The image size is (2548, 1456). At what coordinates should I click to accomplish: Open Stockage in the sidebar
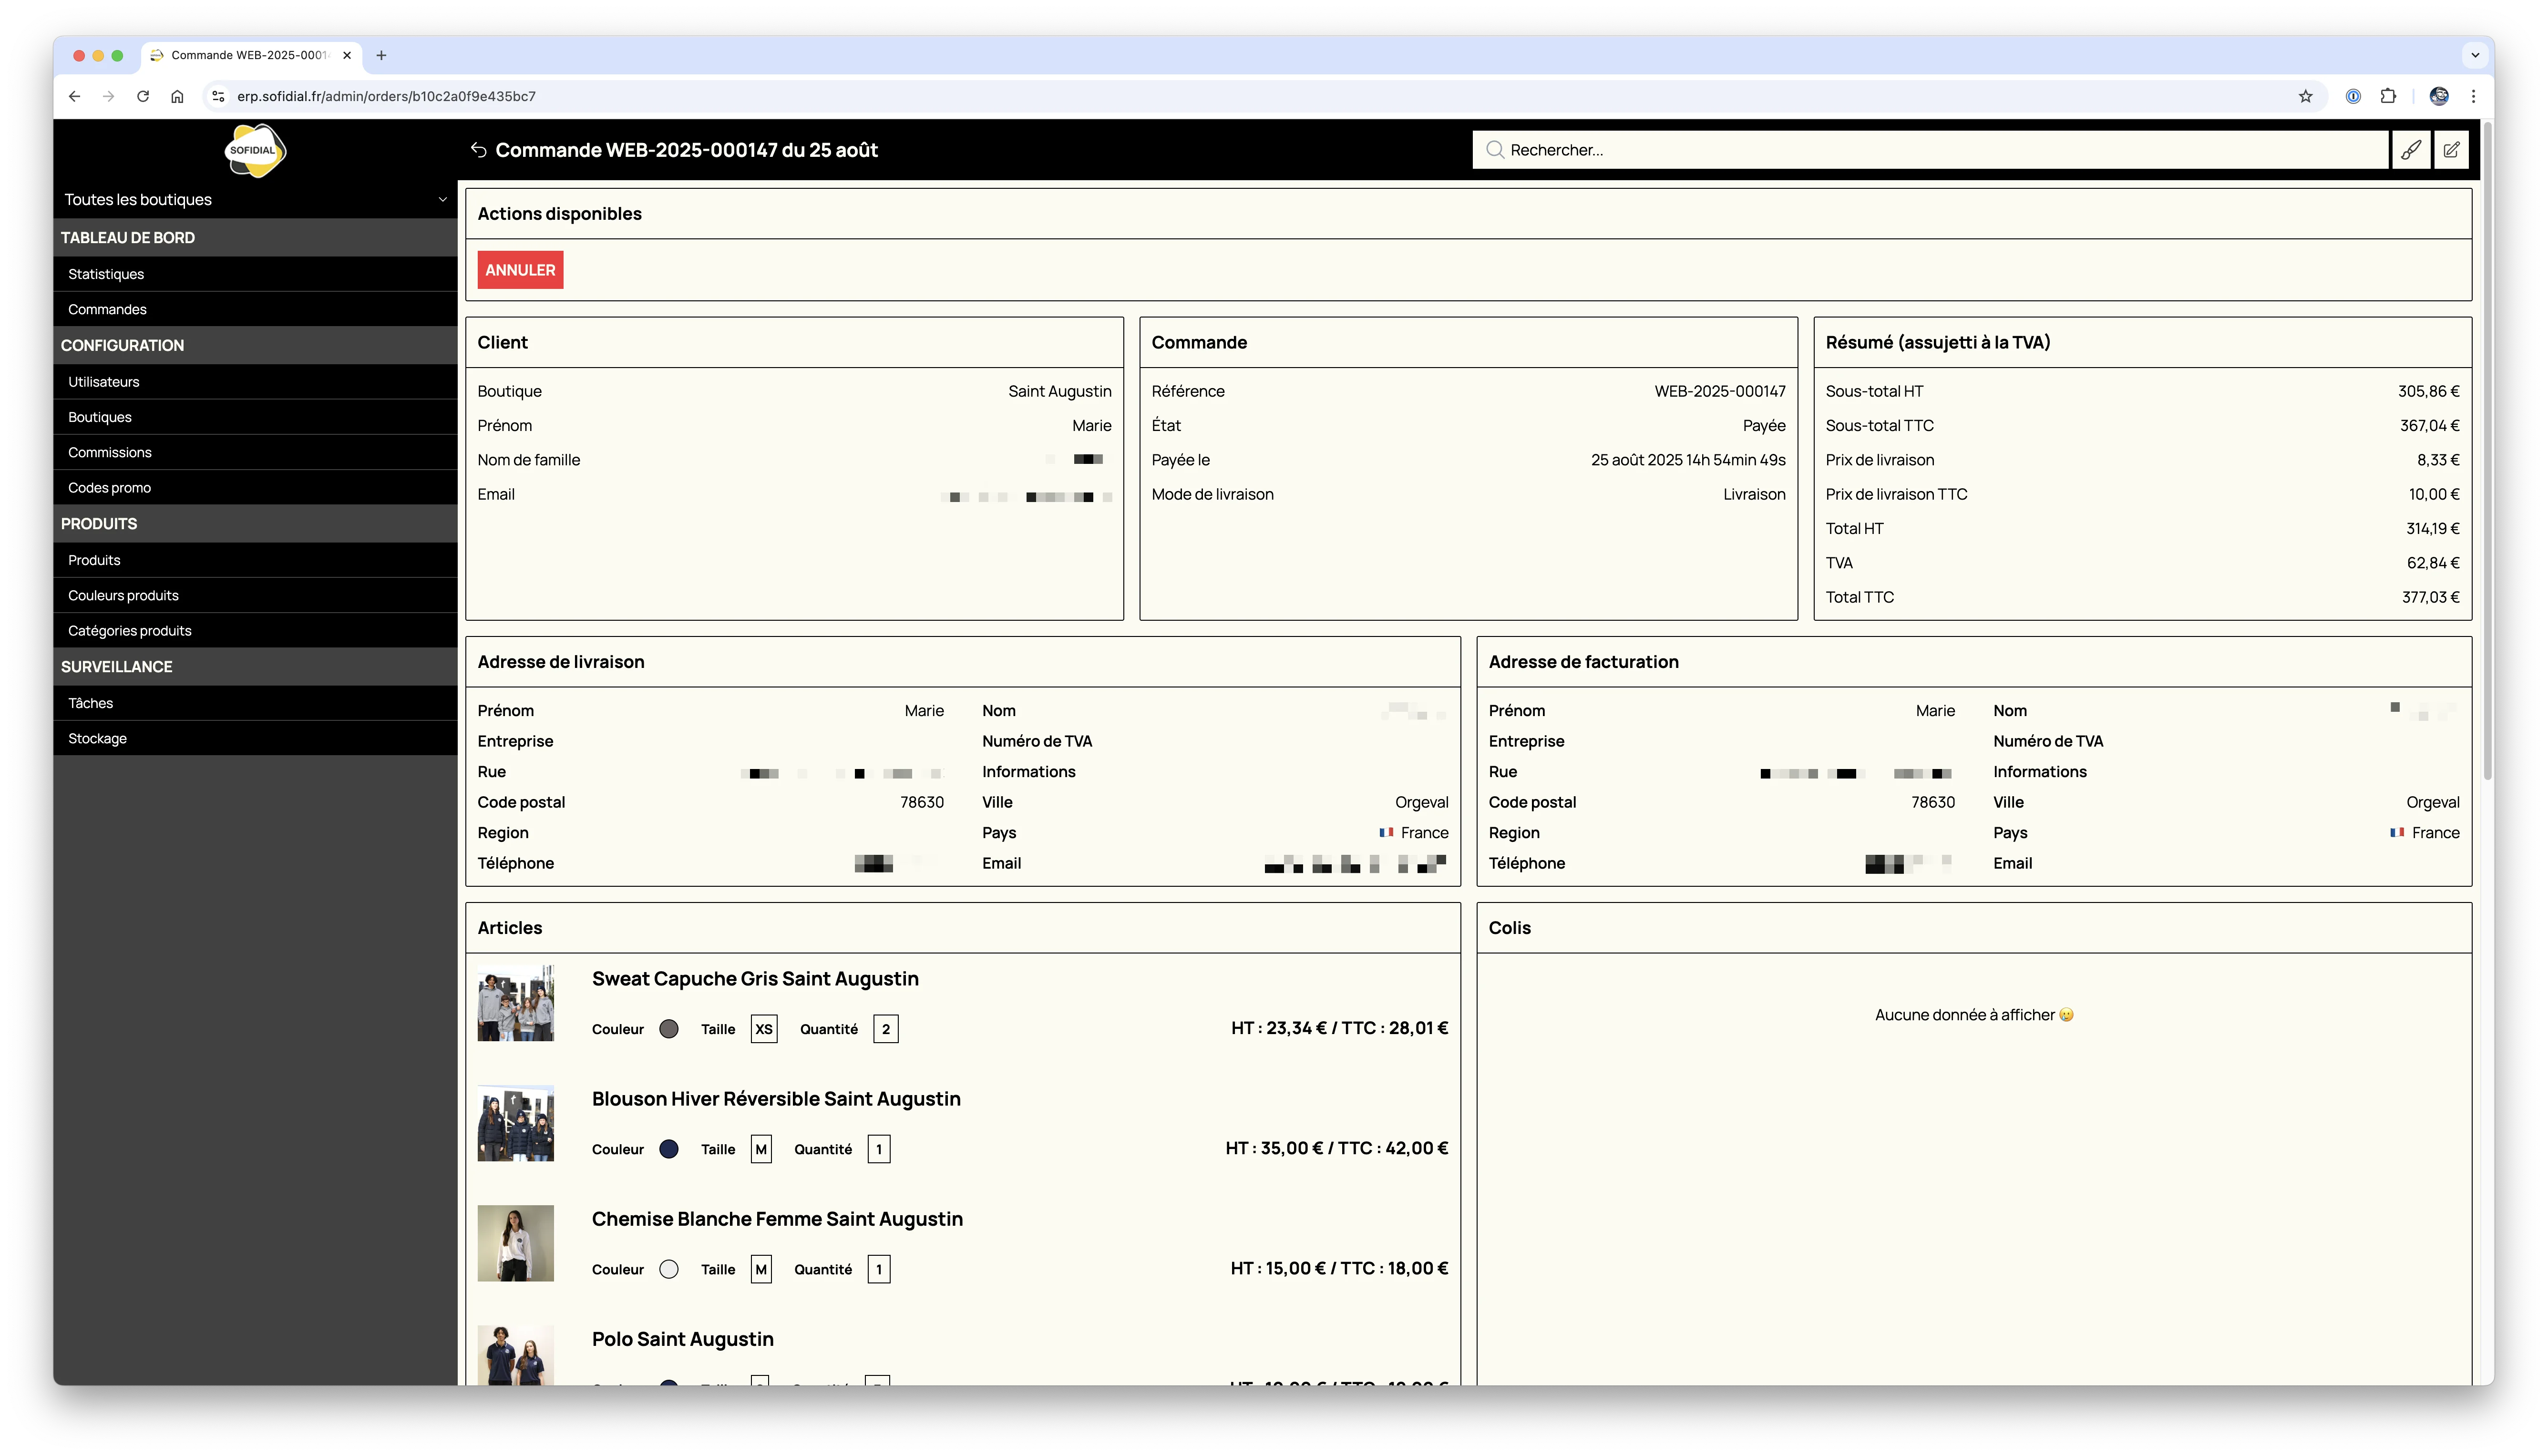[x=255, y=738]
